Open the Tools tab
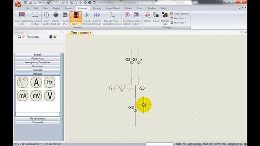Viewport: 260px width, 146px height. tap(140, 8)
